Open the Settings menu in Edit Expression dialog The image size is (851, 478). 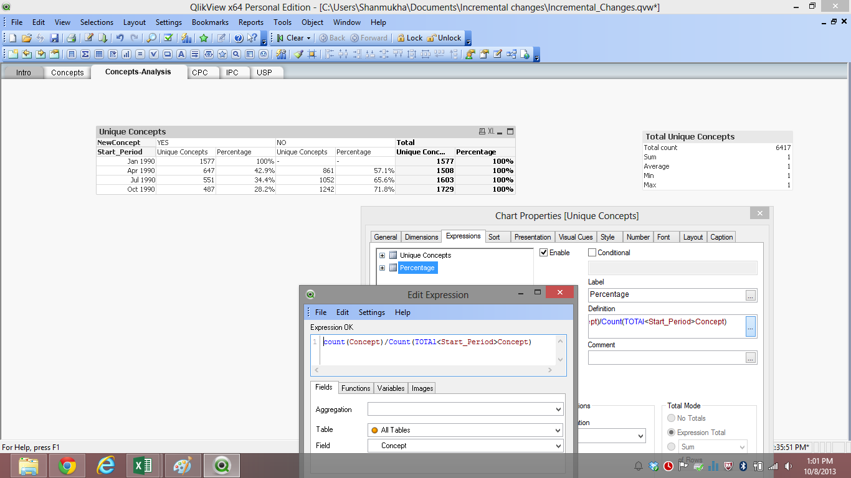pyautogui.click(x=372, y=312)
